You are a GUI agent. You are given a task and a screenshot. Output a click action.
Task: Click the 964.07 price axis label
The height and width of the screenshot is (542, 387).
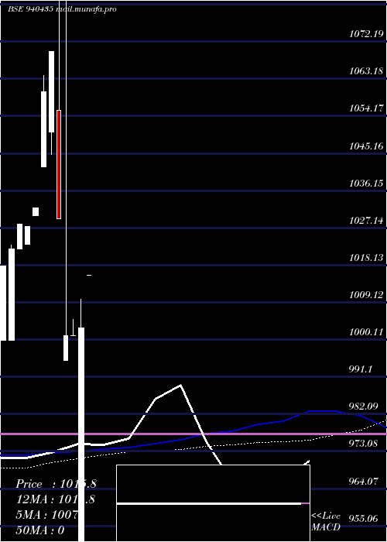pyautogui.click(x=363, y=481)
